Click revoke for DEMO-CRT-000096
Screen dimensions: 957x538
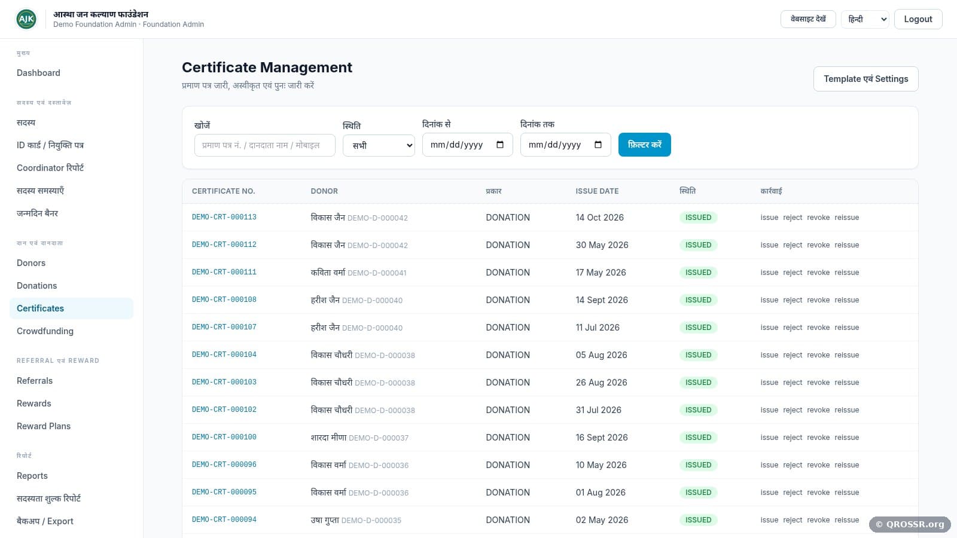(818, 465)
